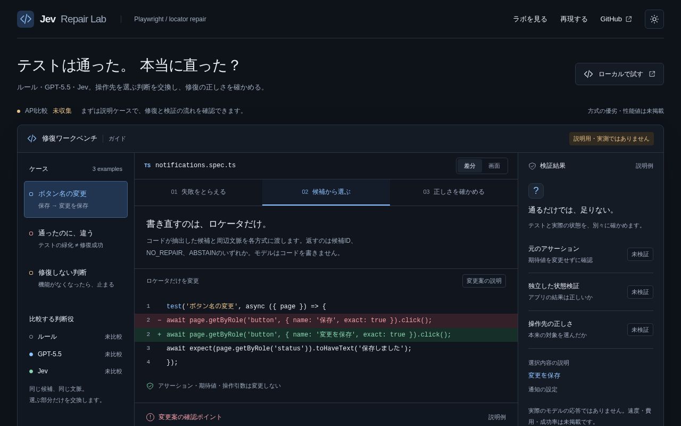Toggle the light/dark theme sun icon
Screen dimensions: 681x426
(654, 19)
